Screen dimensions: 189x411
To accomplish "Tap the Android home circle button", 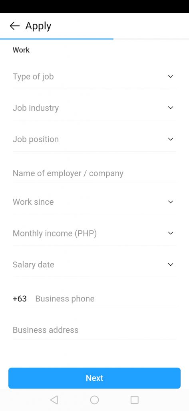I will point(94,400).
